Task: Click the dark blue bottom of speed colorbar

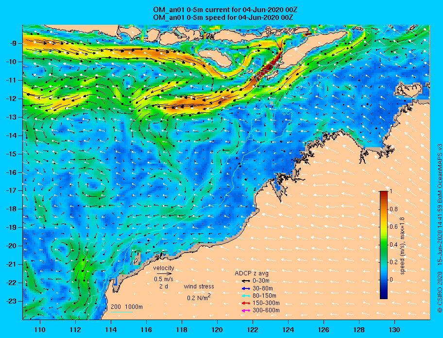Action: (384, 296)
